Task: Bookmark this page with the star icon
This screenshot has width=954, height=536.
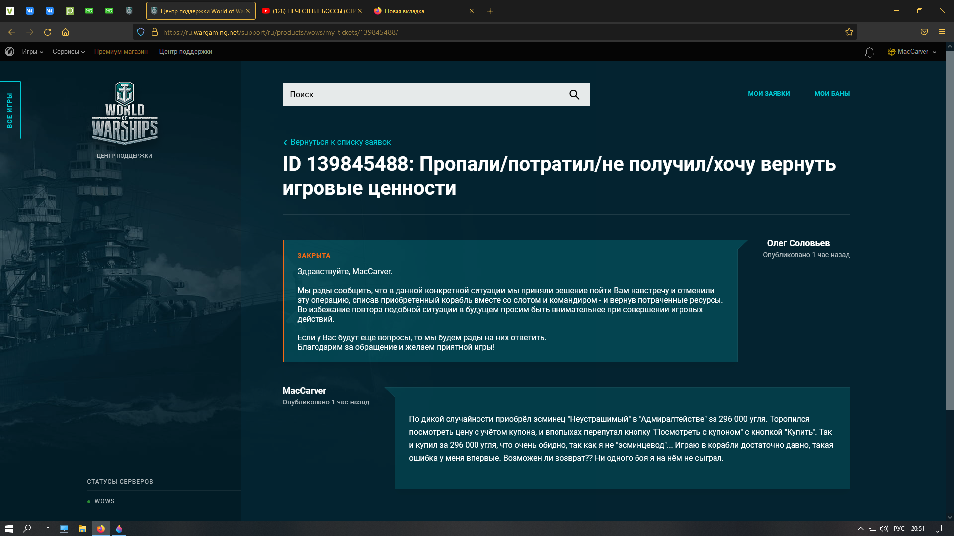Action: (849, 32)
